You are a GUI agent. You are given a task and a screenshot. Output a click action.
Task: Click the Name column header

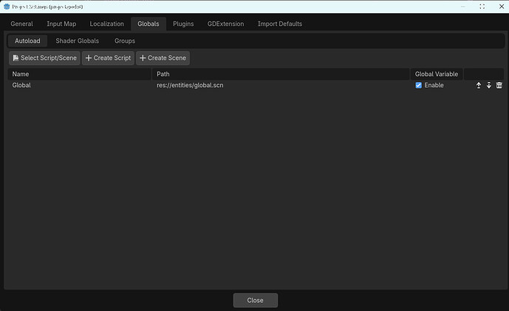(x=80, y=74)
